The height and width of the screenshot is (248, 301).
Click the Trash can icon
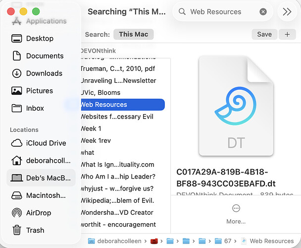16,230
